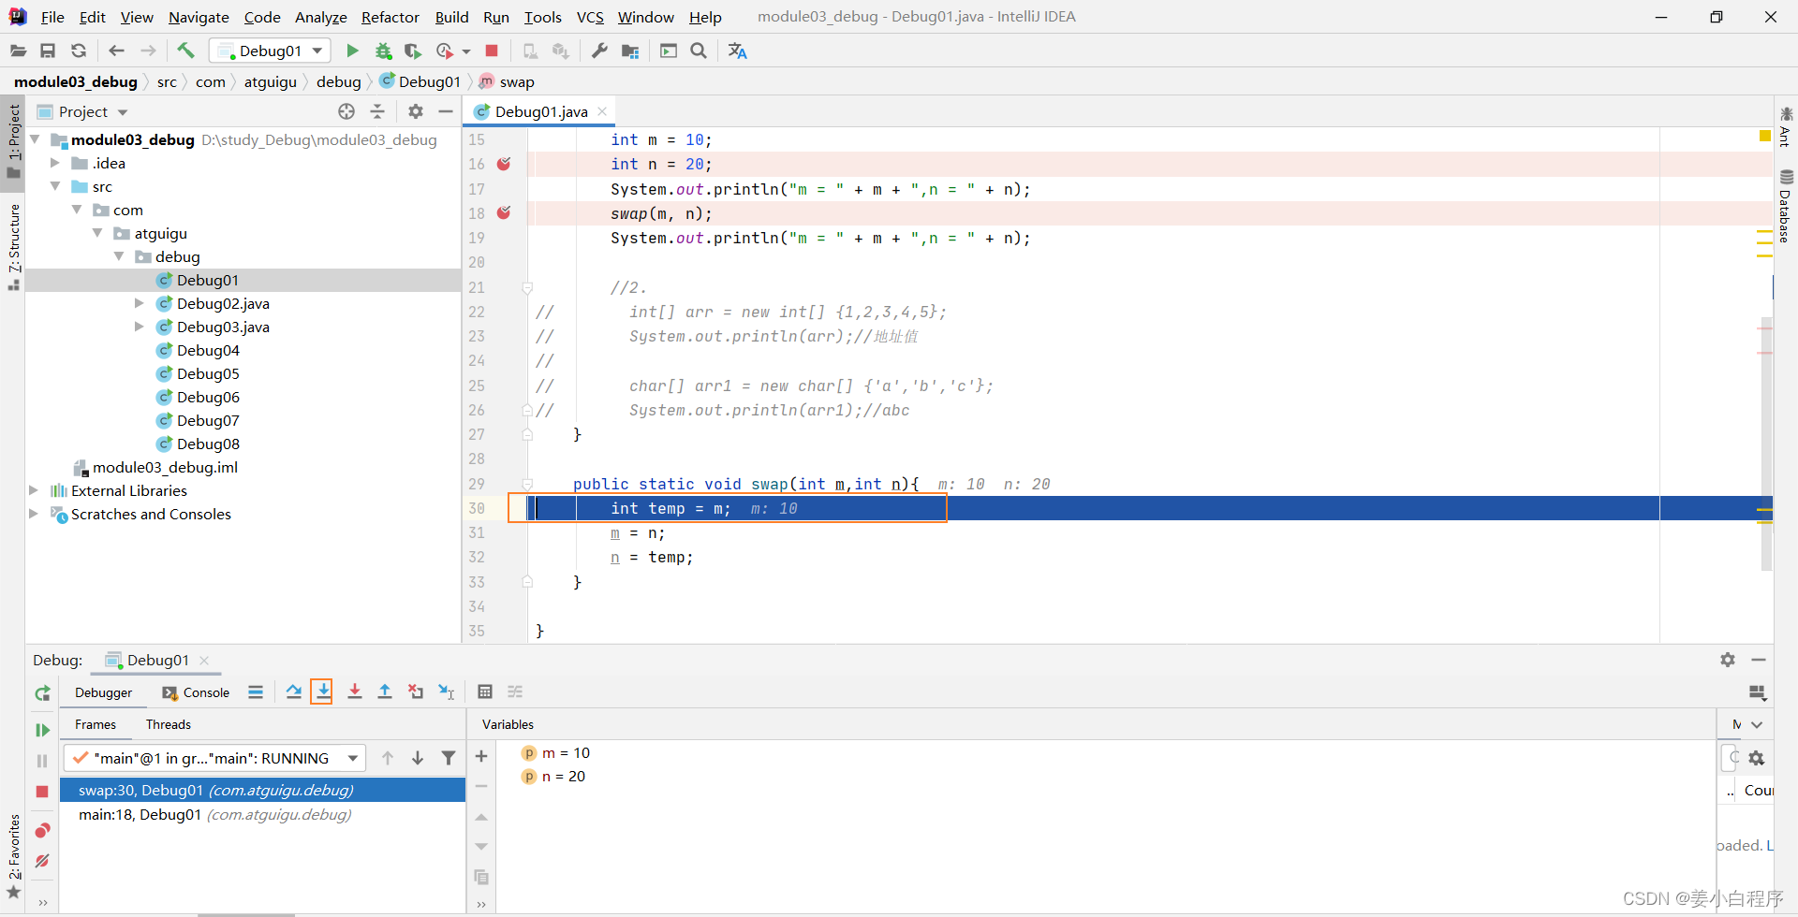The image size is (1798, 917).
Task: Expand Scratches and Consoles node
Action: (x=34, y=514)
